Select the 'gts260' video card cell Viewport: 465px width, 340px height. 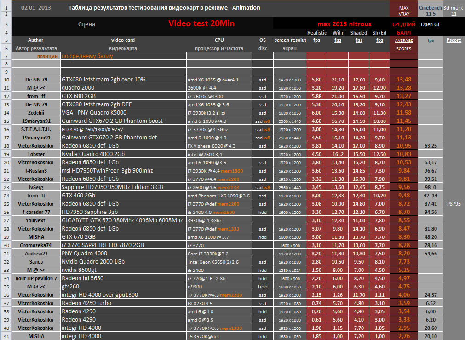[123, 287]
